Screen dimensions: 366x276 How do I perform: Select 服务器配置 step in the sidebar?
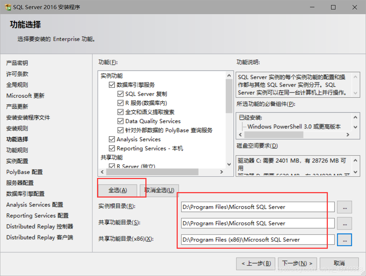[20, 183]
